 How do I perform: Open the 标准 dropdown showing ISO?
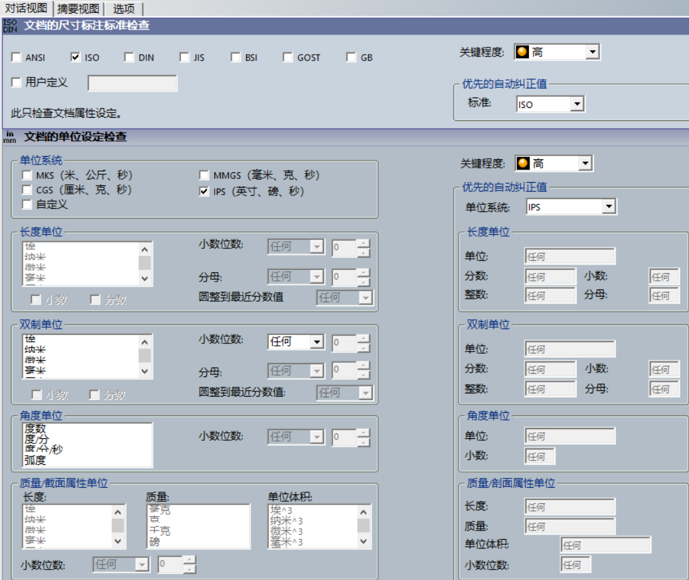[x=576, y=103]
